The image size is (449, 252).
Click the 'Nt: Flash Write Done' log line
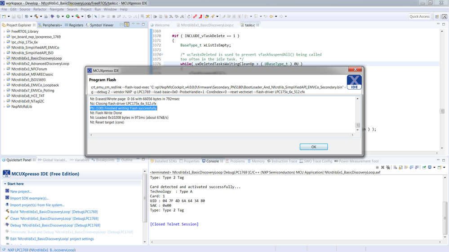(x=106, y=113)
